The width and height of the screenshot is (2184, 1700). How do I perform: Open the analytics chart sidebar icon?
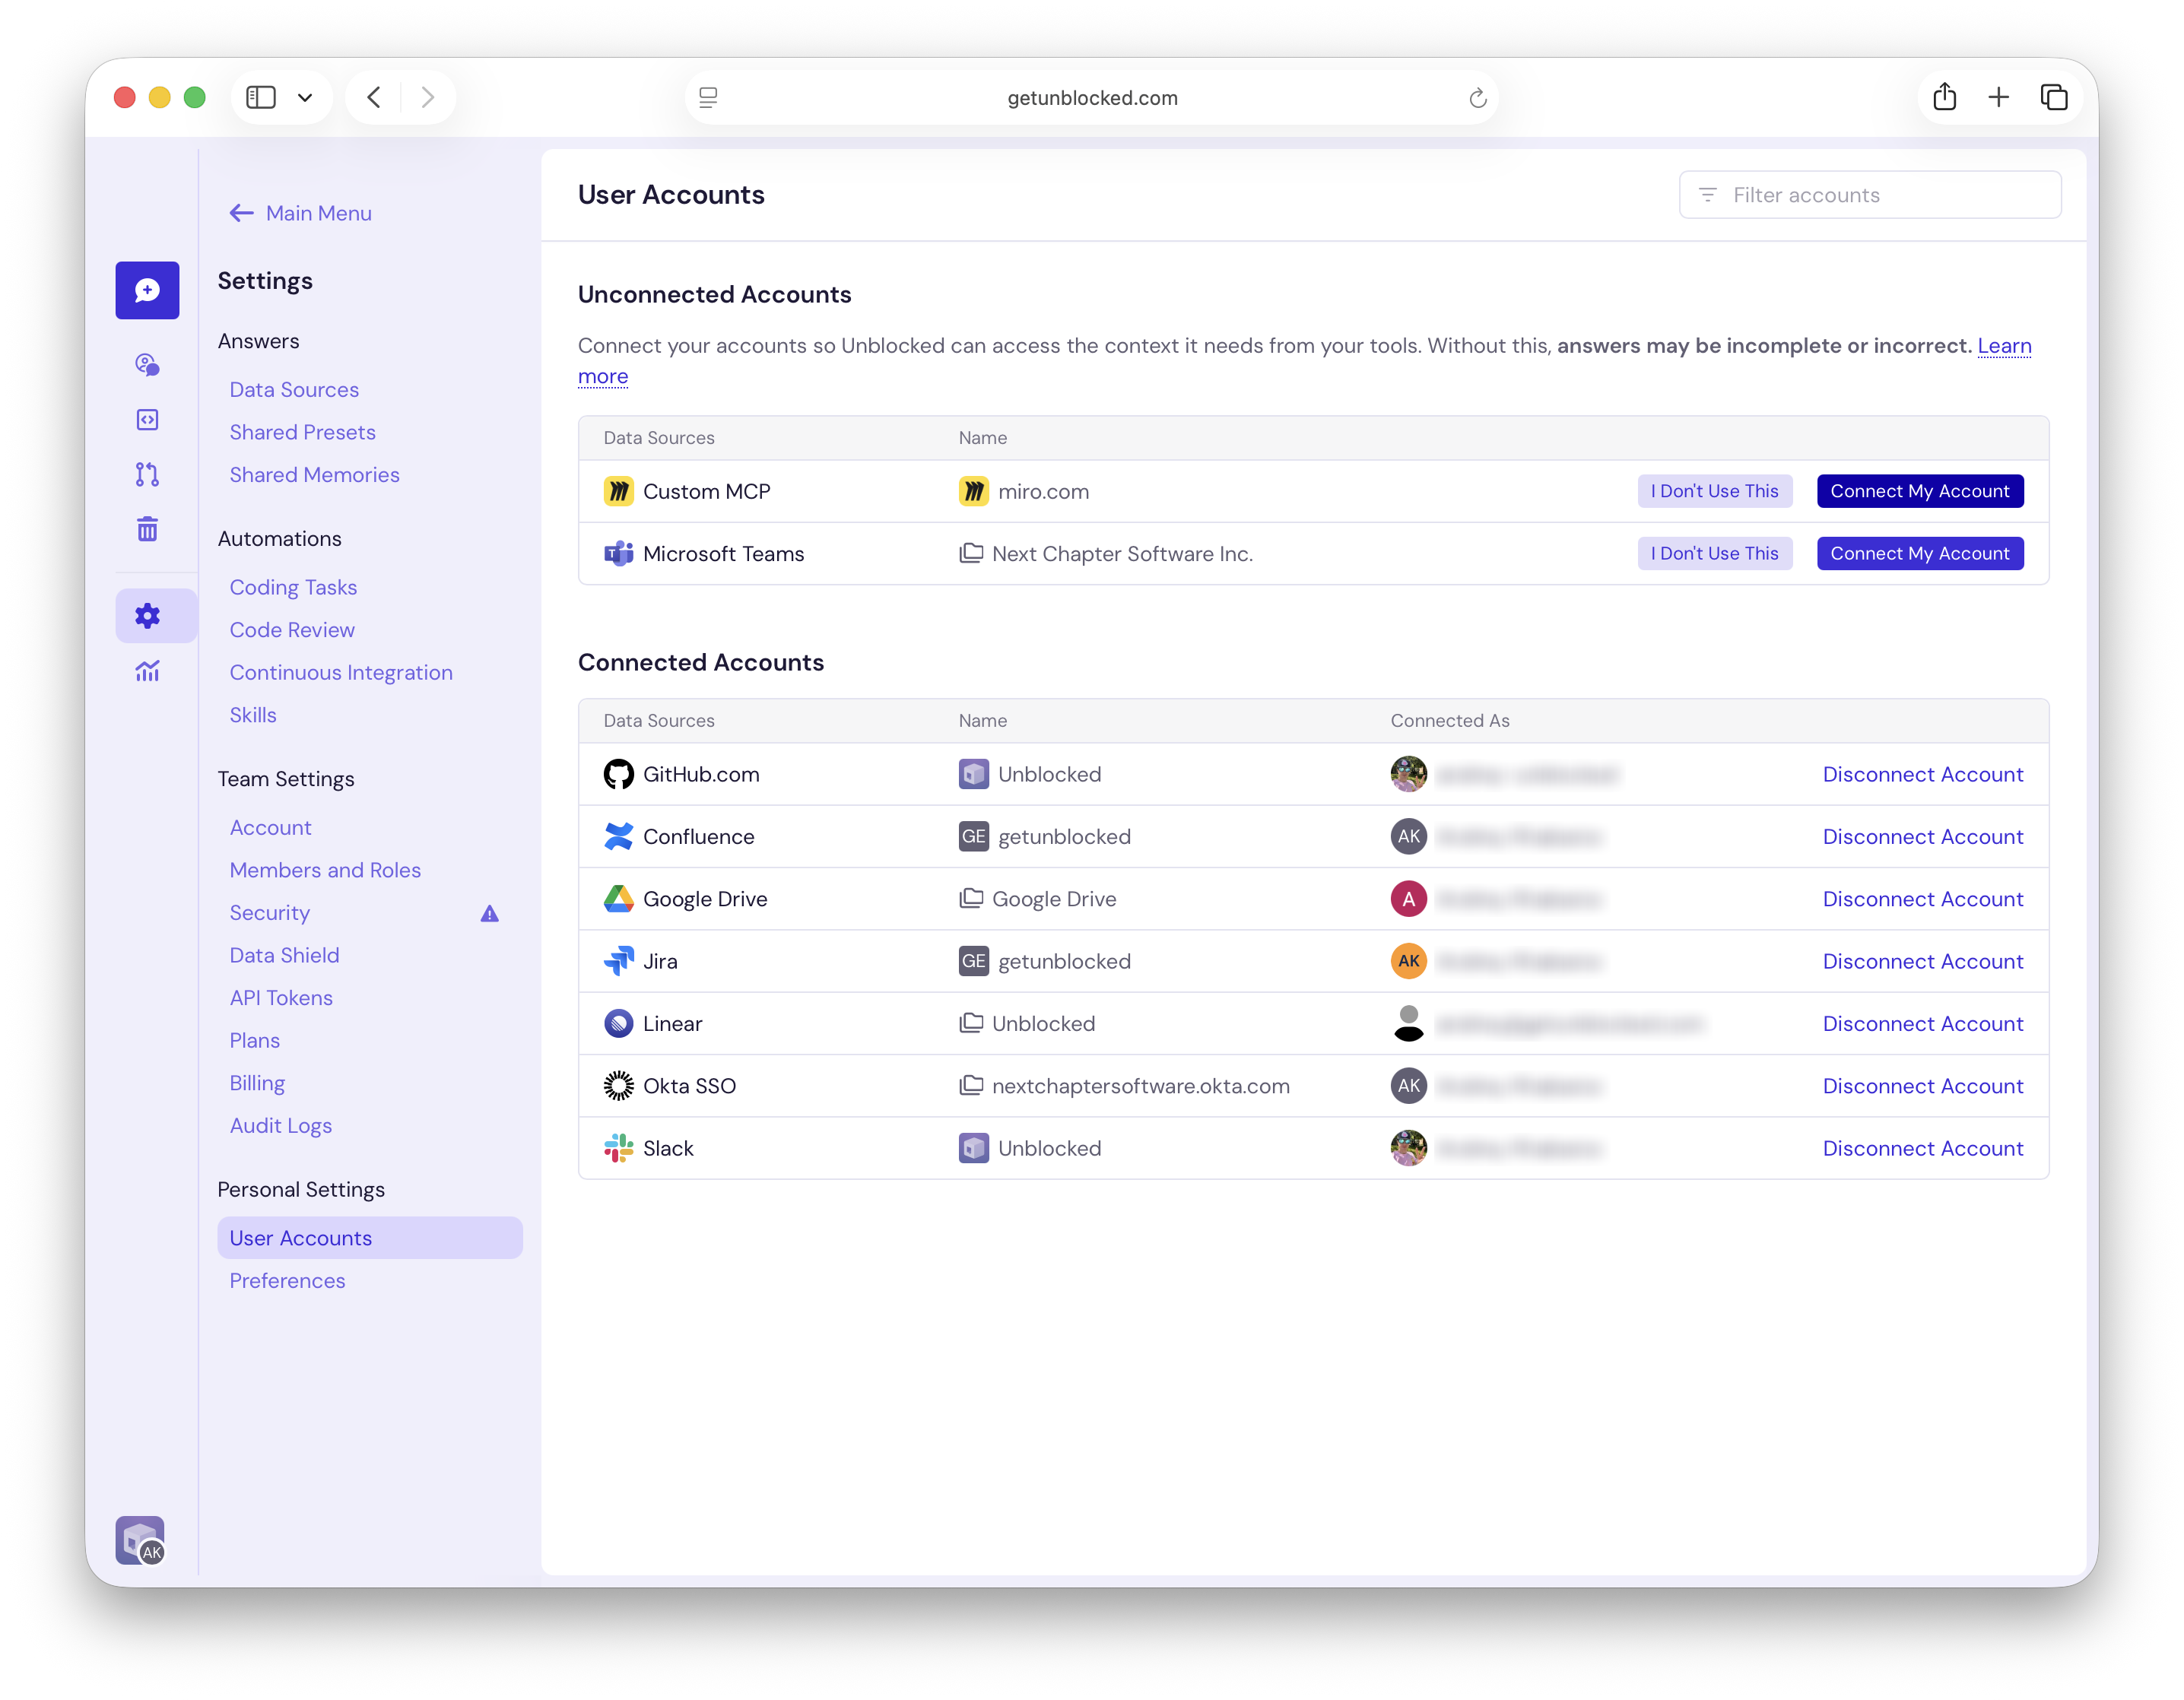pyautogui.click(x=147, y=671)
